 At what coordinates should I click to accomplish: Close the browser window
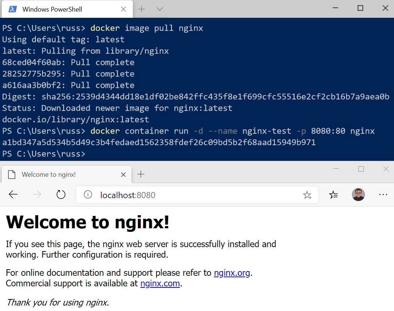pos(386,169)
